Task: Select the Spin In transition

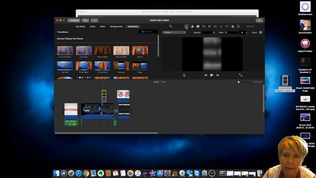Action: (x=140, y=50)
